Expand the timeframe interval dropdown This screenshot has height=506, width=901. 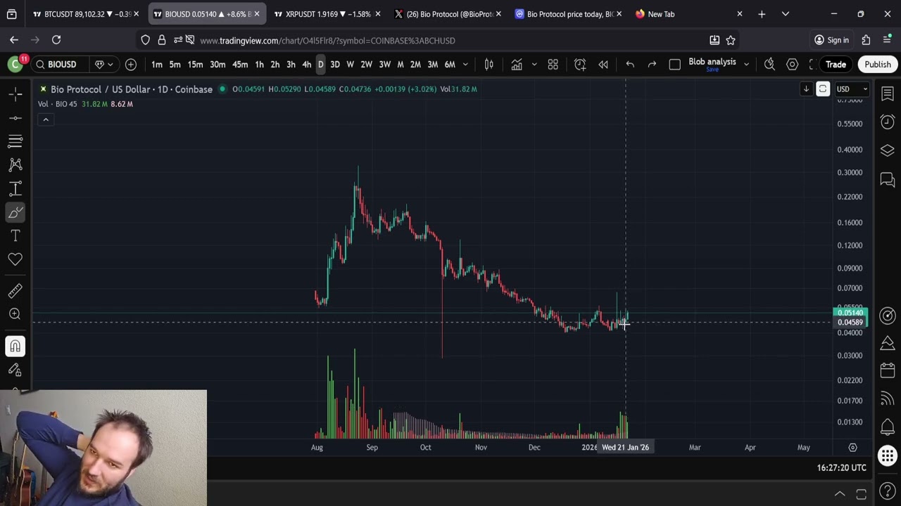(465, 65)
